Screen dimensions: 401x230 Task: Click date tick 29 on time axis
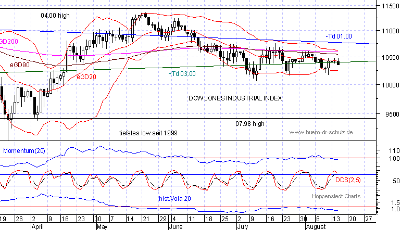163,219
